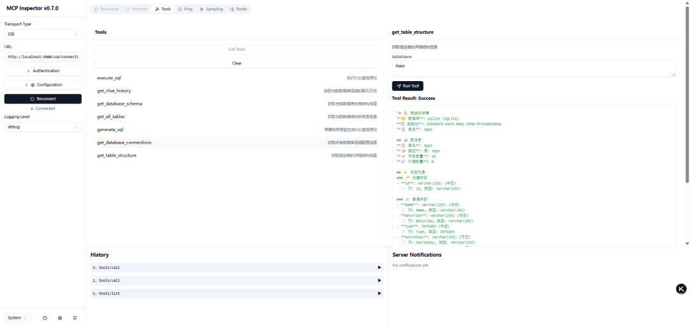Viewport: 690px width, 327px height.
Task: Expand history entry 1. tools/list
Action: click(x=237, y=294)
